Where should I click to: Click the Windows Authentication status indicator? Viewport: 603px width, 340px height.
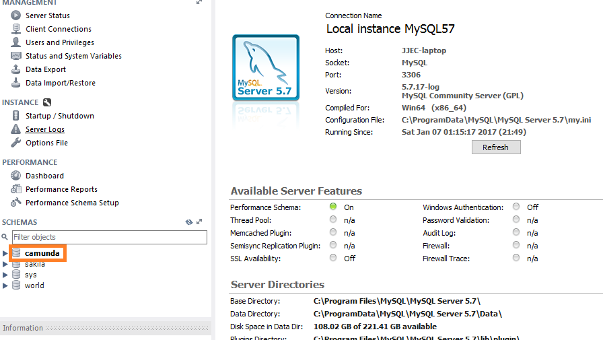(516, 207)
